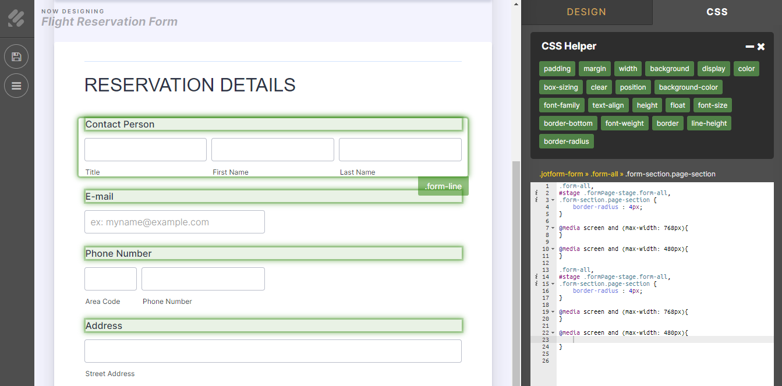Insert the box-sizing property
Viewport: 782px width, 386px height.
(x=561, y=87)
